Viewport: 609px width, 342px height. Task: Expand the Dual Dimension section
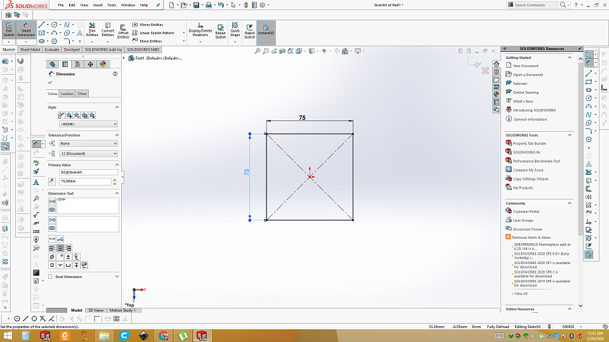117,277
